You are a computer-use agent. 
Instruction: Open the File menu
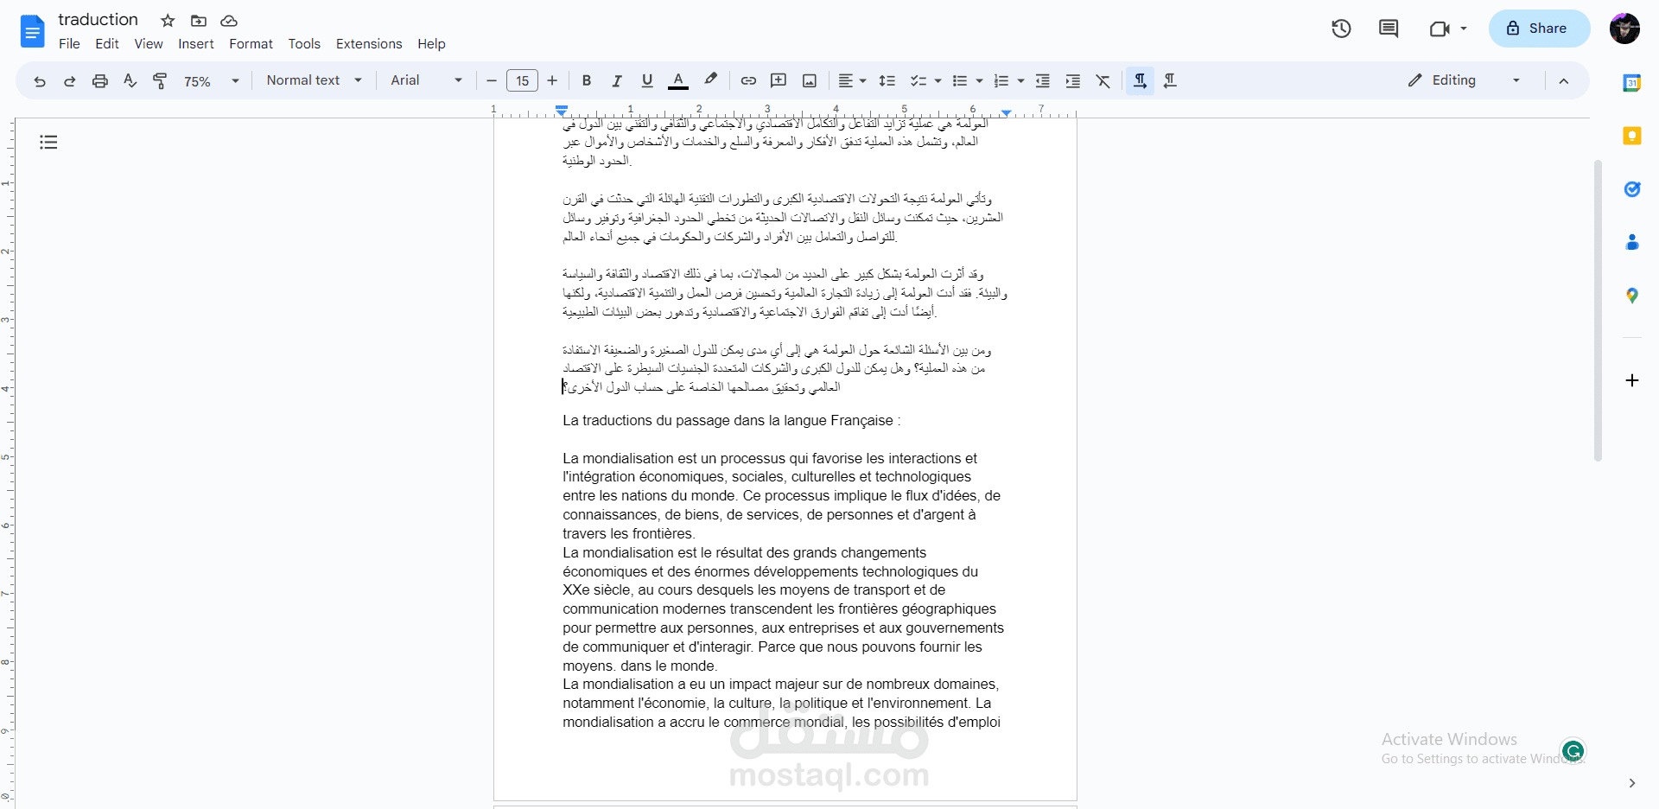69,44
